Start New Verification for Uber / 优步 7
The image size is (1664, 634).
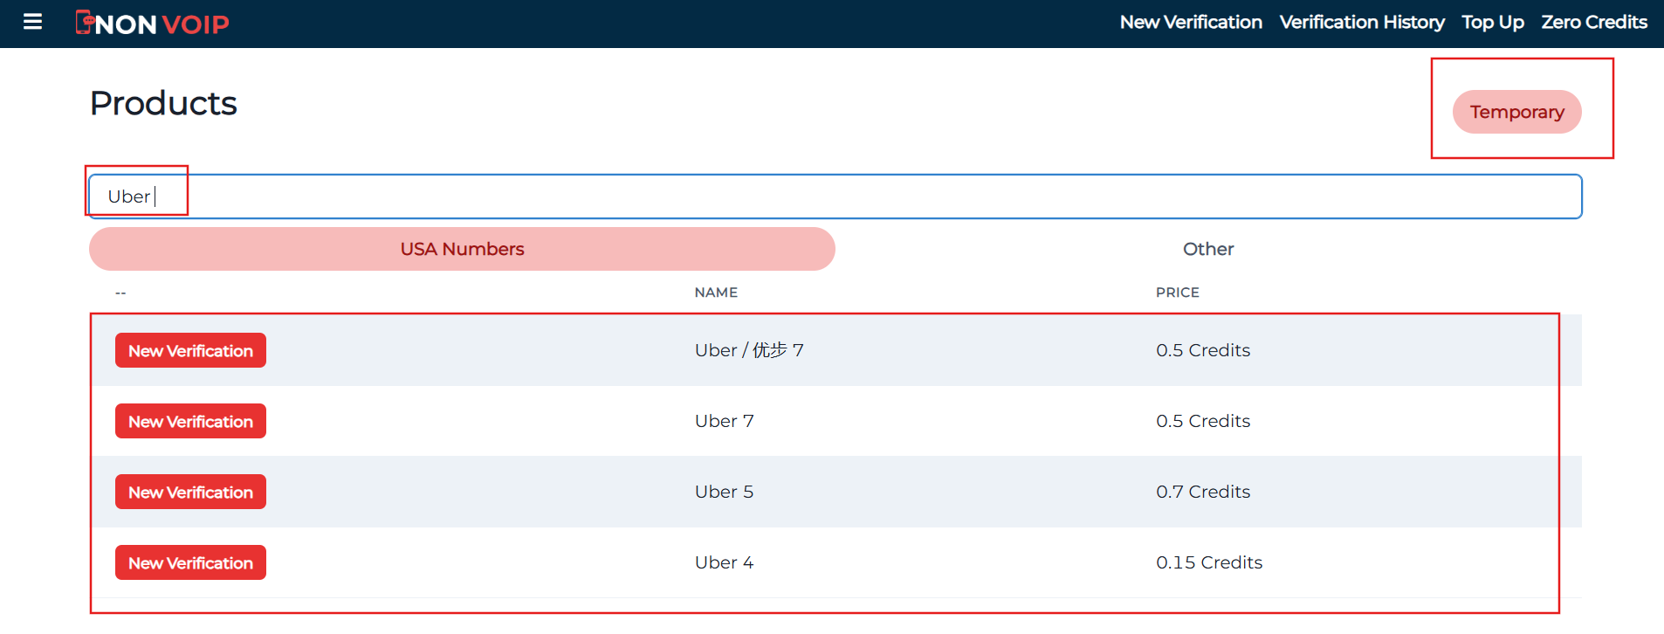(x=190, y=350)
